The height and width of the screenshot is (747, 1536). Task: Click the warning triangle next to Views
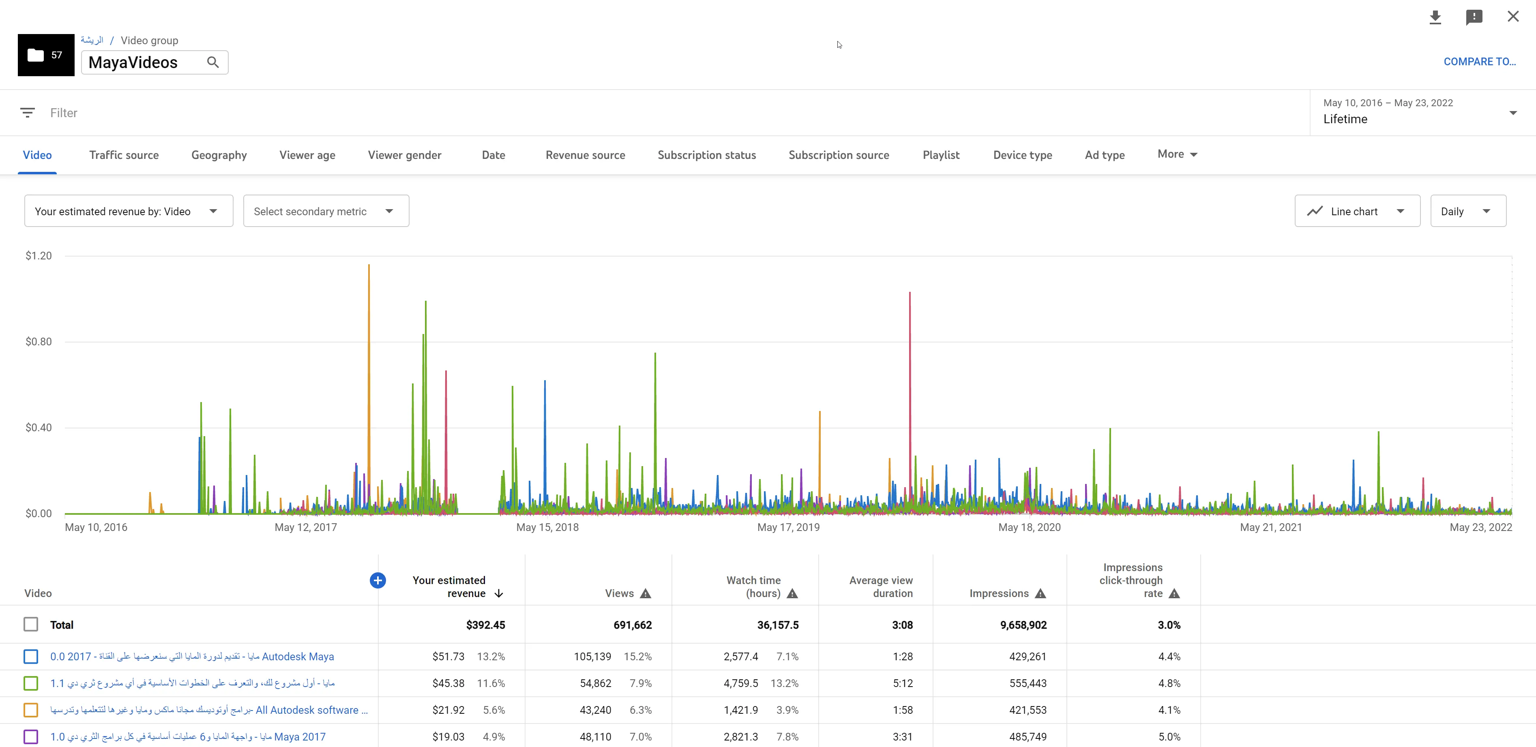[x=646, y=593]
